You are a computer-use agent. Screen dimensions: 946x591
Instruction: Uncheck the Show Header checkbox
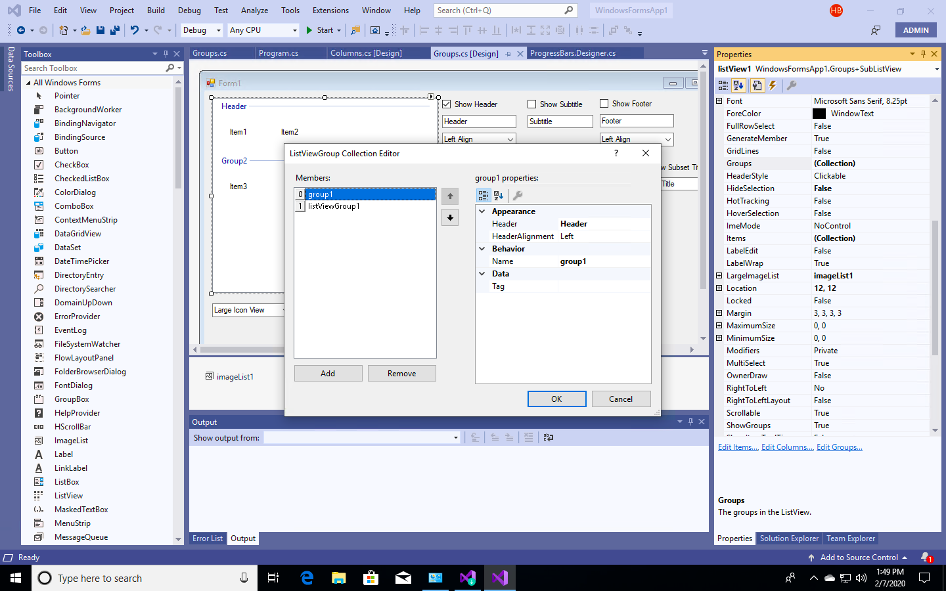click(446, 104)
